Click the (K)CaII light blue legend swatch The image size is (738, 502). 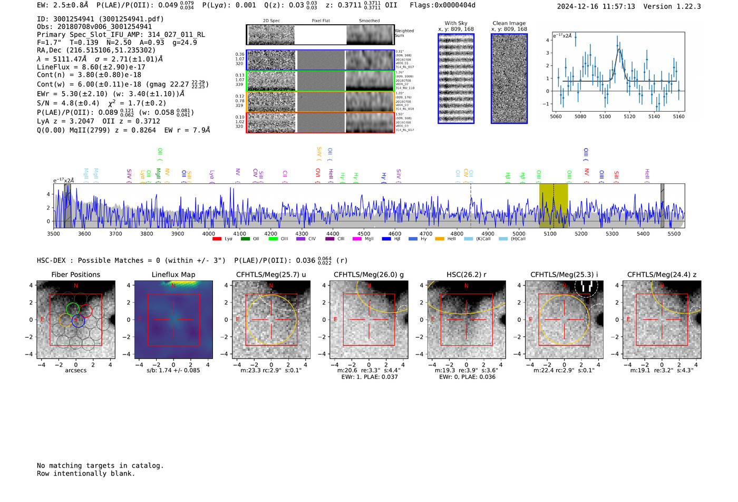coord(468,239)
